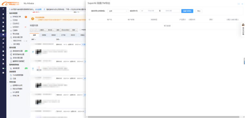
Task: Click the refresh icon in inquiry toolbar
Action: tap(36, 30)
